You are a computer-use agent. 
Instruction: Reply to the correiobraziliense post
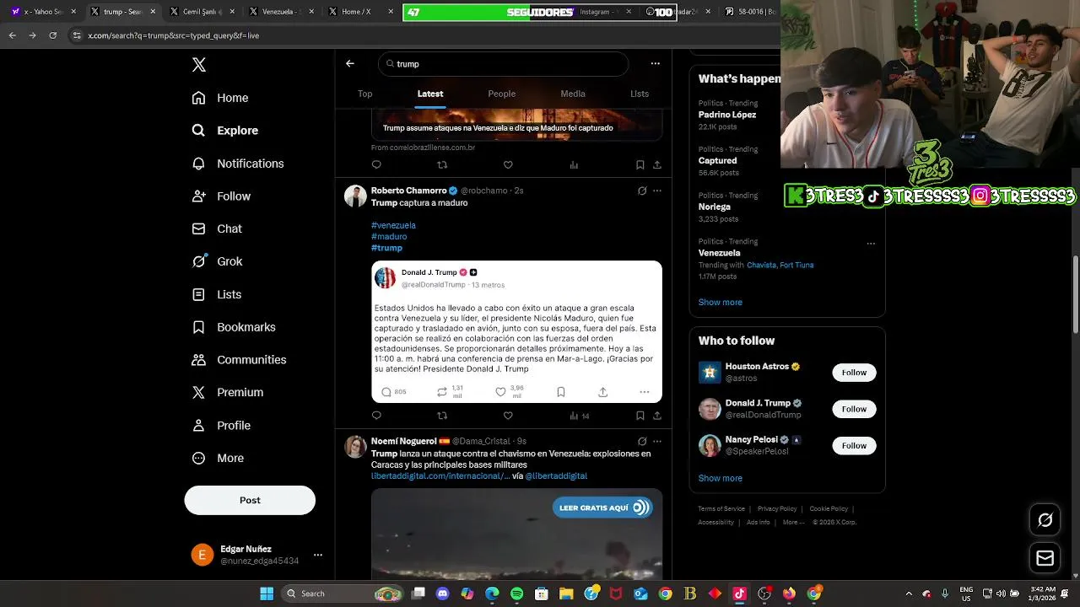(x=376, y=165)
